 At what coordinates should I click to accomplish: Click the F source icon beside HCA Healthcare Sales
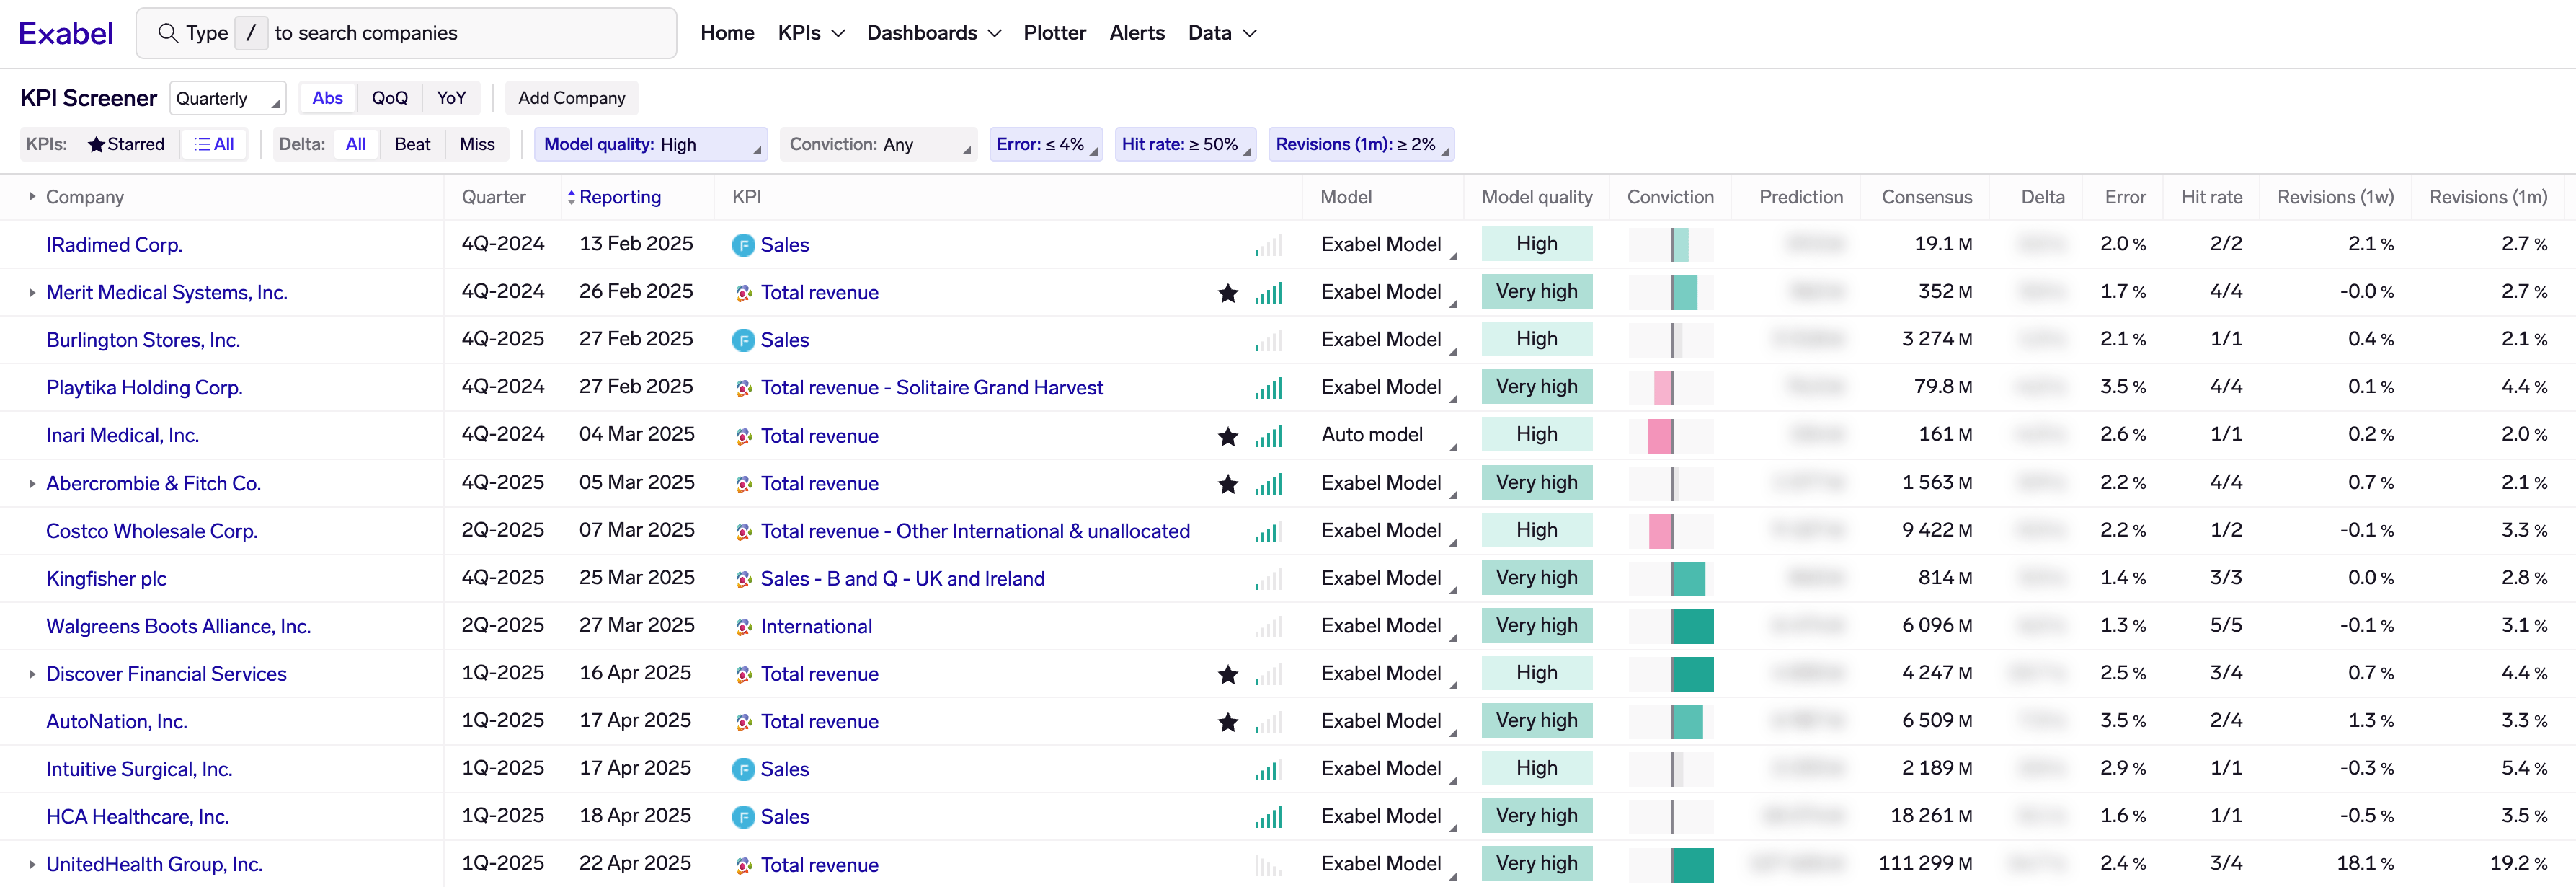743,817
